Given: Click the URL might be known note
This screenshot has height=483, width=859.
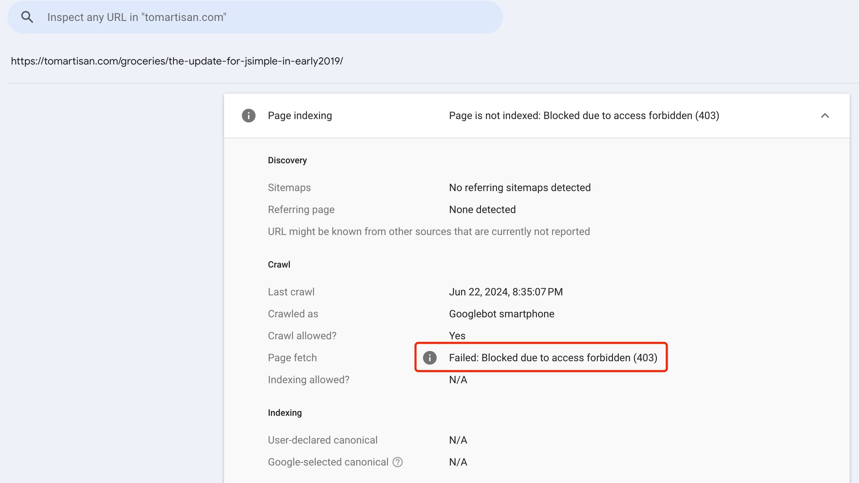Looking at the screenshot, I should [428, 232].
